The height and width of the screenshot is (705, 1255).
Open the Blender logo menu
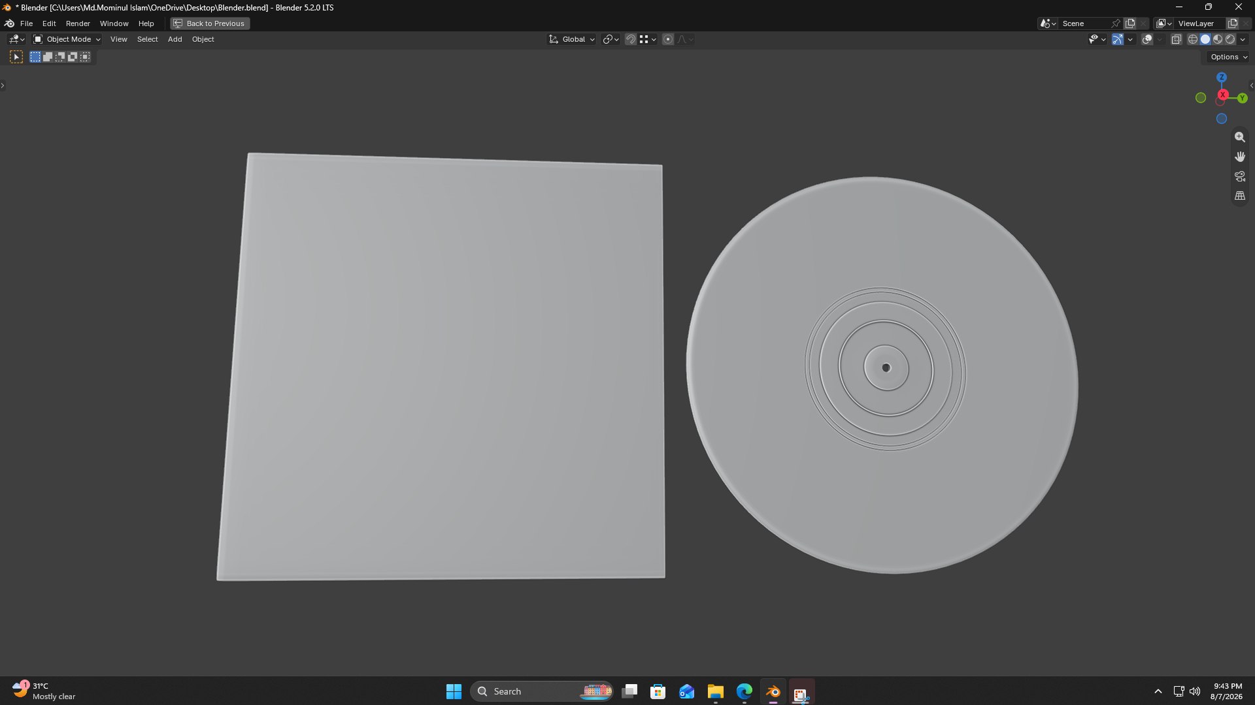pos(9,23)
